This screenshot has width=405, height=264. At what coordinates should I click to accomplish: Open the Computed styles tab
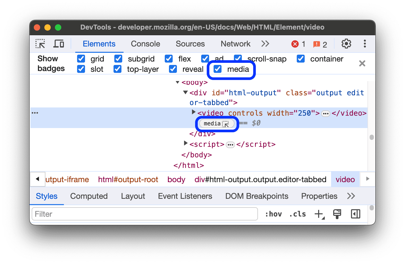pyautogui.click(x=89, y=196)
